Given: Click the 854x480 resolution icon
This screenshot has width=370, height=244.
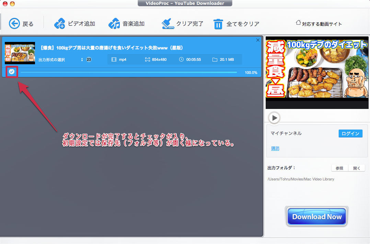Looking at the screenshot, I should [x=148, y=59].
